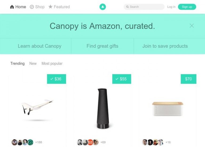Click the Log in link
The image size is (205, 147).
[x=171, y=7]
